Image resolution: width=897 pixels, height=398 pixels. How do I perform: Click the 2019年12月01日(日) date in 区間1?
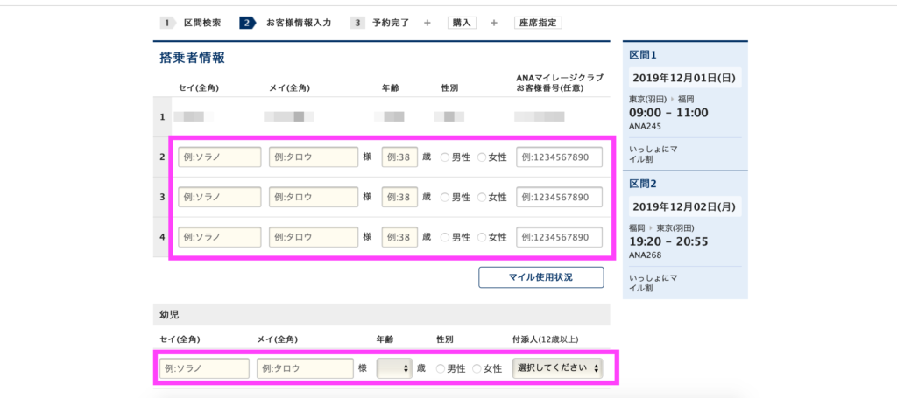[x=685, y=78]
